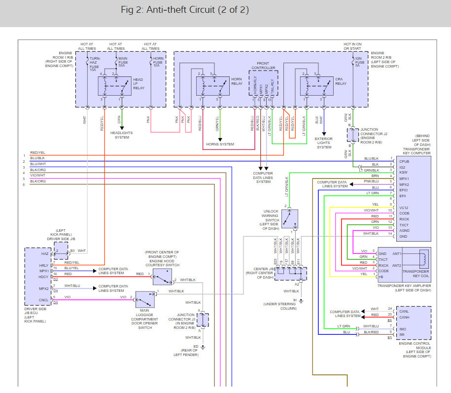451x393 pixels.
Task: Click the HEAD LP RELAY label
Action: [x=139, y=84]
